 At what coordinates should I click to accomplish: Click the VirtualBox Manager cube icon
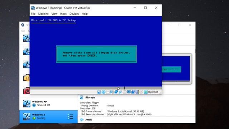(x=23, y=25)
